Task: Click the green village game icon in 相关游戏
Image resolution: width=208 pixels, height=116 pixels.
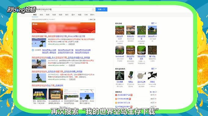Action: tap(141, 30)
